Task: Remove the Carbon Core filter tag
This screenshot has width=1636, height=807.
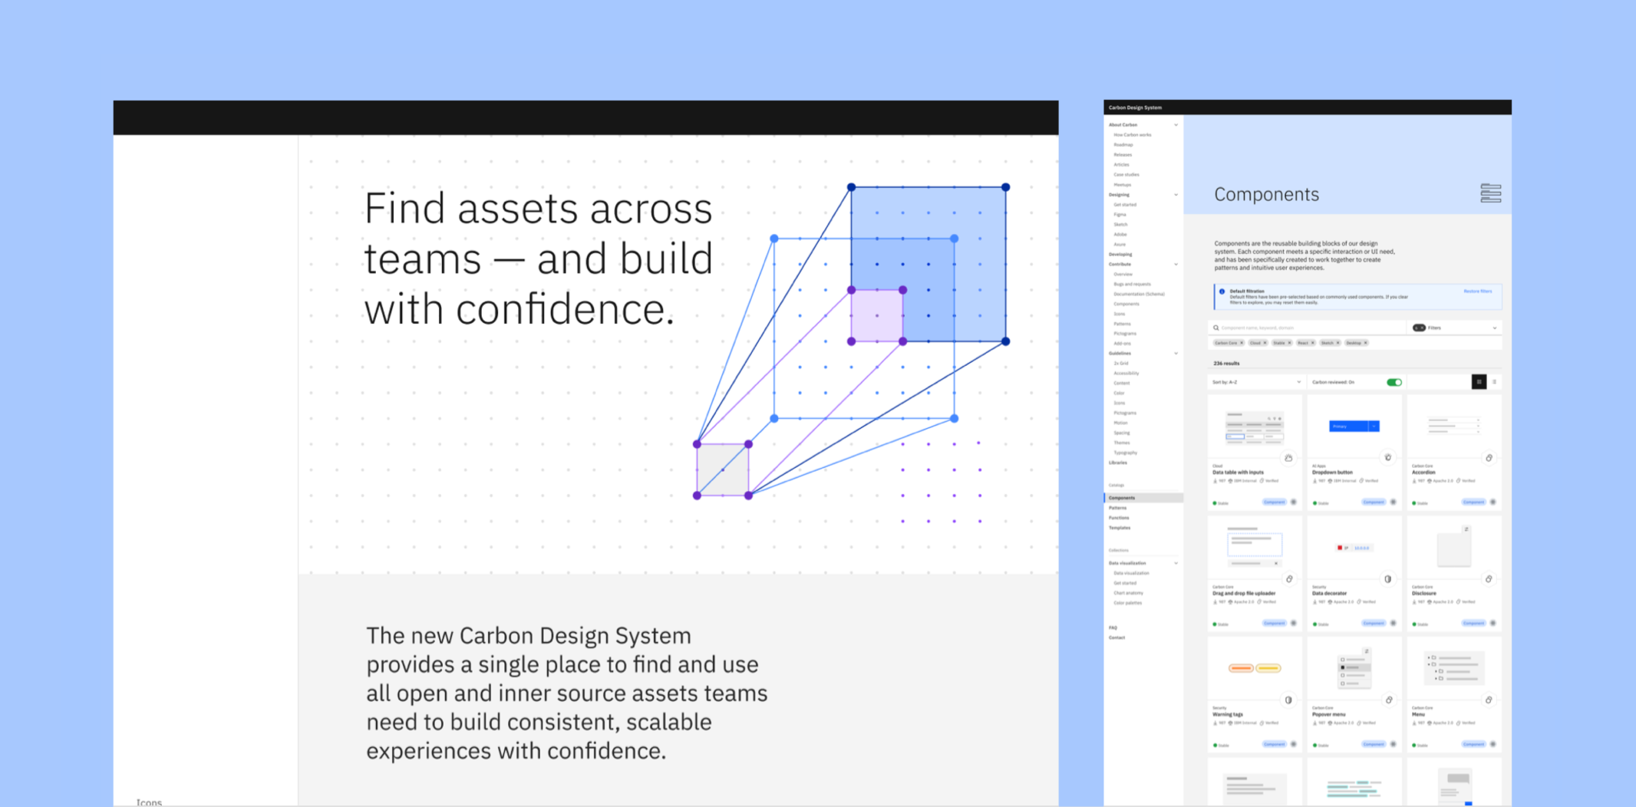Action: point(1242,343)
